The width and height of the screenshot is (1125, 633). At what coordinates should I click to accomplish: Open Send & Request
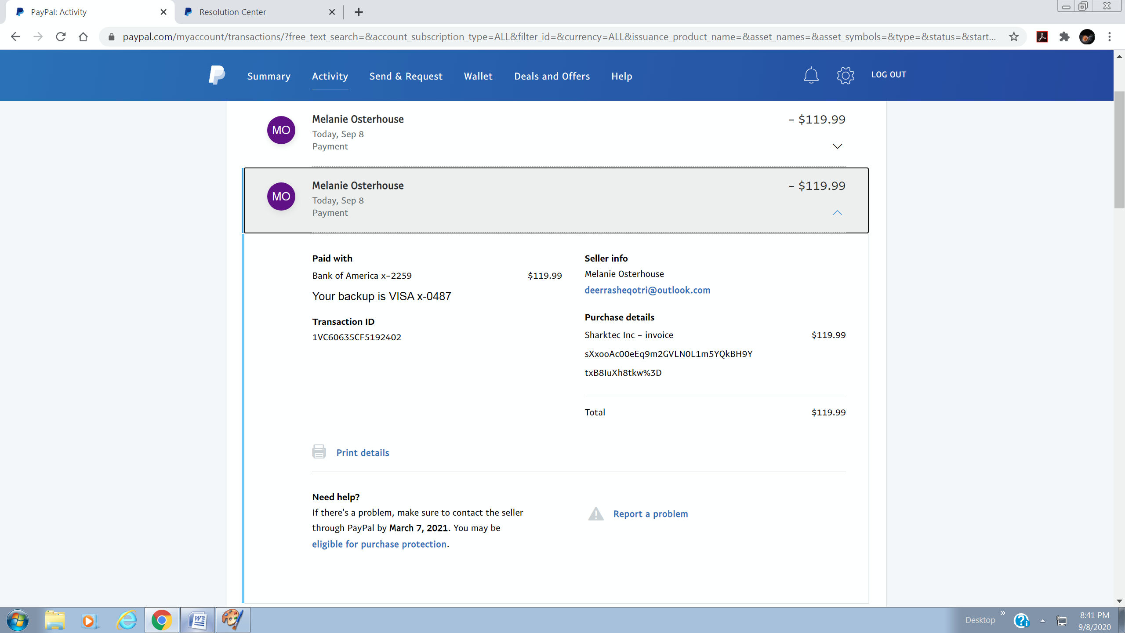coord(406,76)
